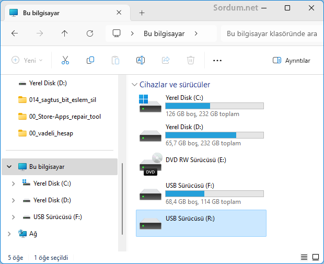Click the navigation pane scrollbar
Screen dimensions: 324x264
[122, 199]
